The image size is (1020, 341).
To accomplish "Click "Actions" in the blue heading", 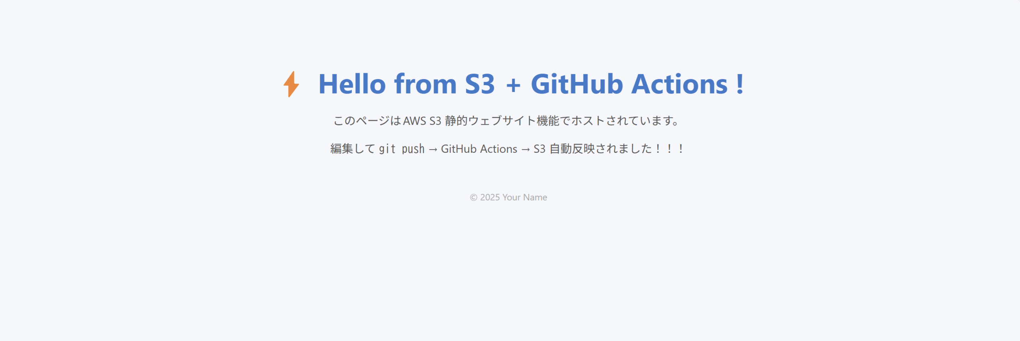I will click(x=680, y=84).
